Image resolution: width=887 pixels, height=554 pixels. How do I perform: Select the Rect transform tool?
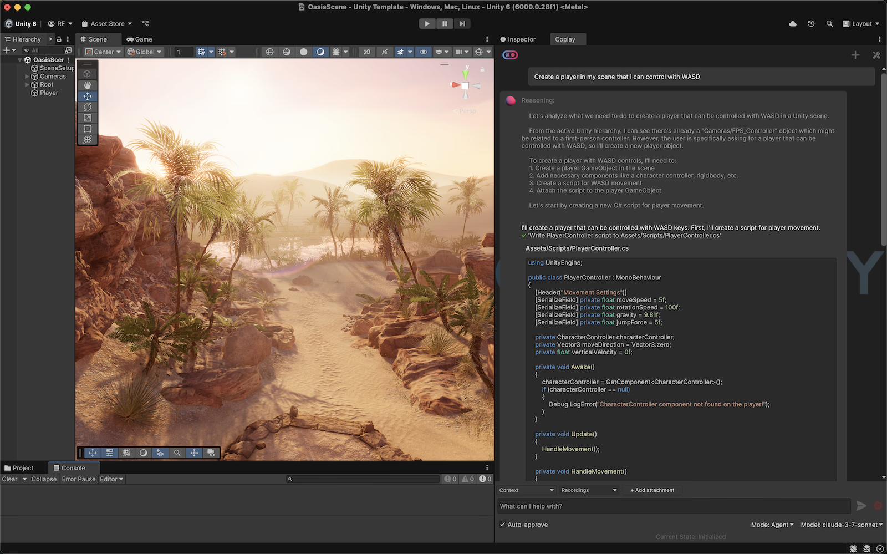pyautogui.click(x=87, y=129)
